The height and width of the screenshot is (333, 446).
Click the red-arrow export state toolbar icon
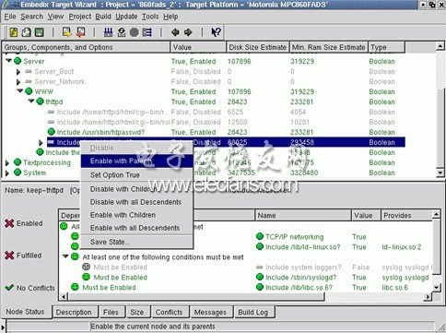pos(80,32)
